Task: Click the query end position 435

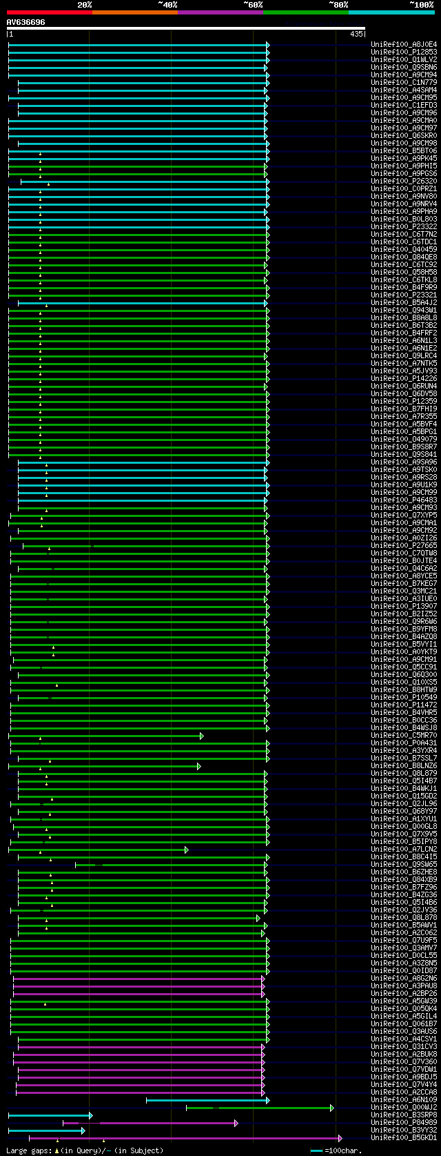Action: click(x=356, y=34)
